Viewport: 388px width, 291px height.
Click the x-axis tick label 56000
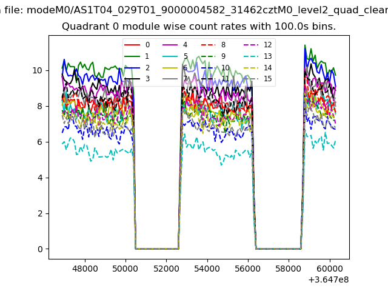[x=249, y=269]
